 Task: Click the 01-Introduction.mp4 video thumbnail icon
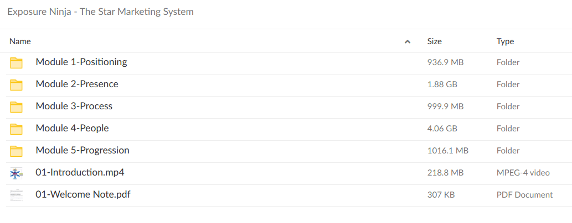click(16, 173)
